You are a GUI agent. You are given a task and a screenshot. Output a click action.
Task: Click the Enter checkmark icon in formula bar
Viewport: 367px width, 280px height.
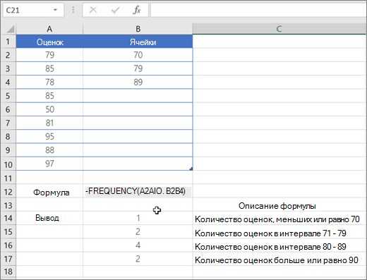(x=115, y=10)
